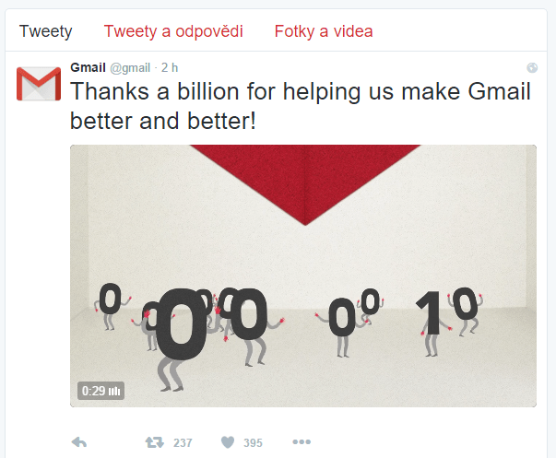Viewport: 556px width, 458px height.
Task: Click the @gmail handle
Action: (x=130, y=67)
